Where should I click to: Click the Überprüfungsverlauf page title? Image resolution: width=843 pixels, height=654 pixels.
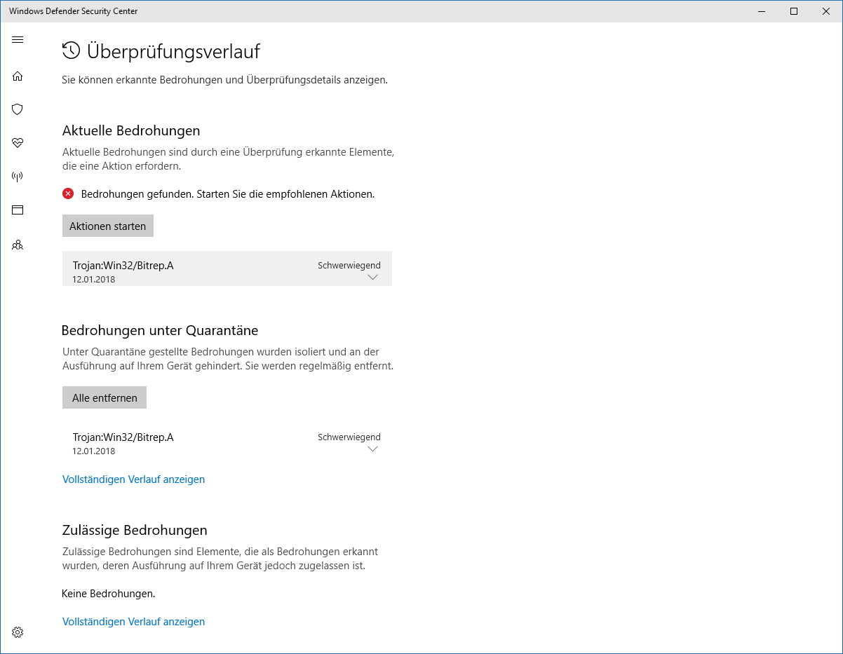(173, 51)
